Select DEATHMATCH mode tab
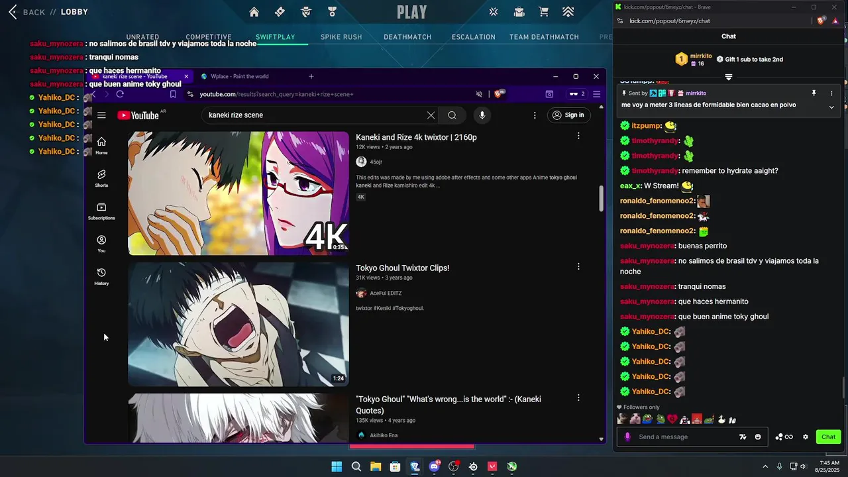 pos(407,37)
